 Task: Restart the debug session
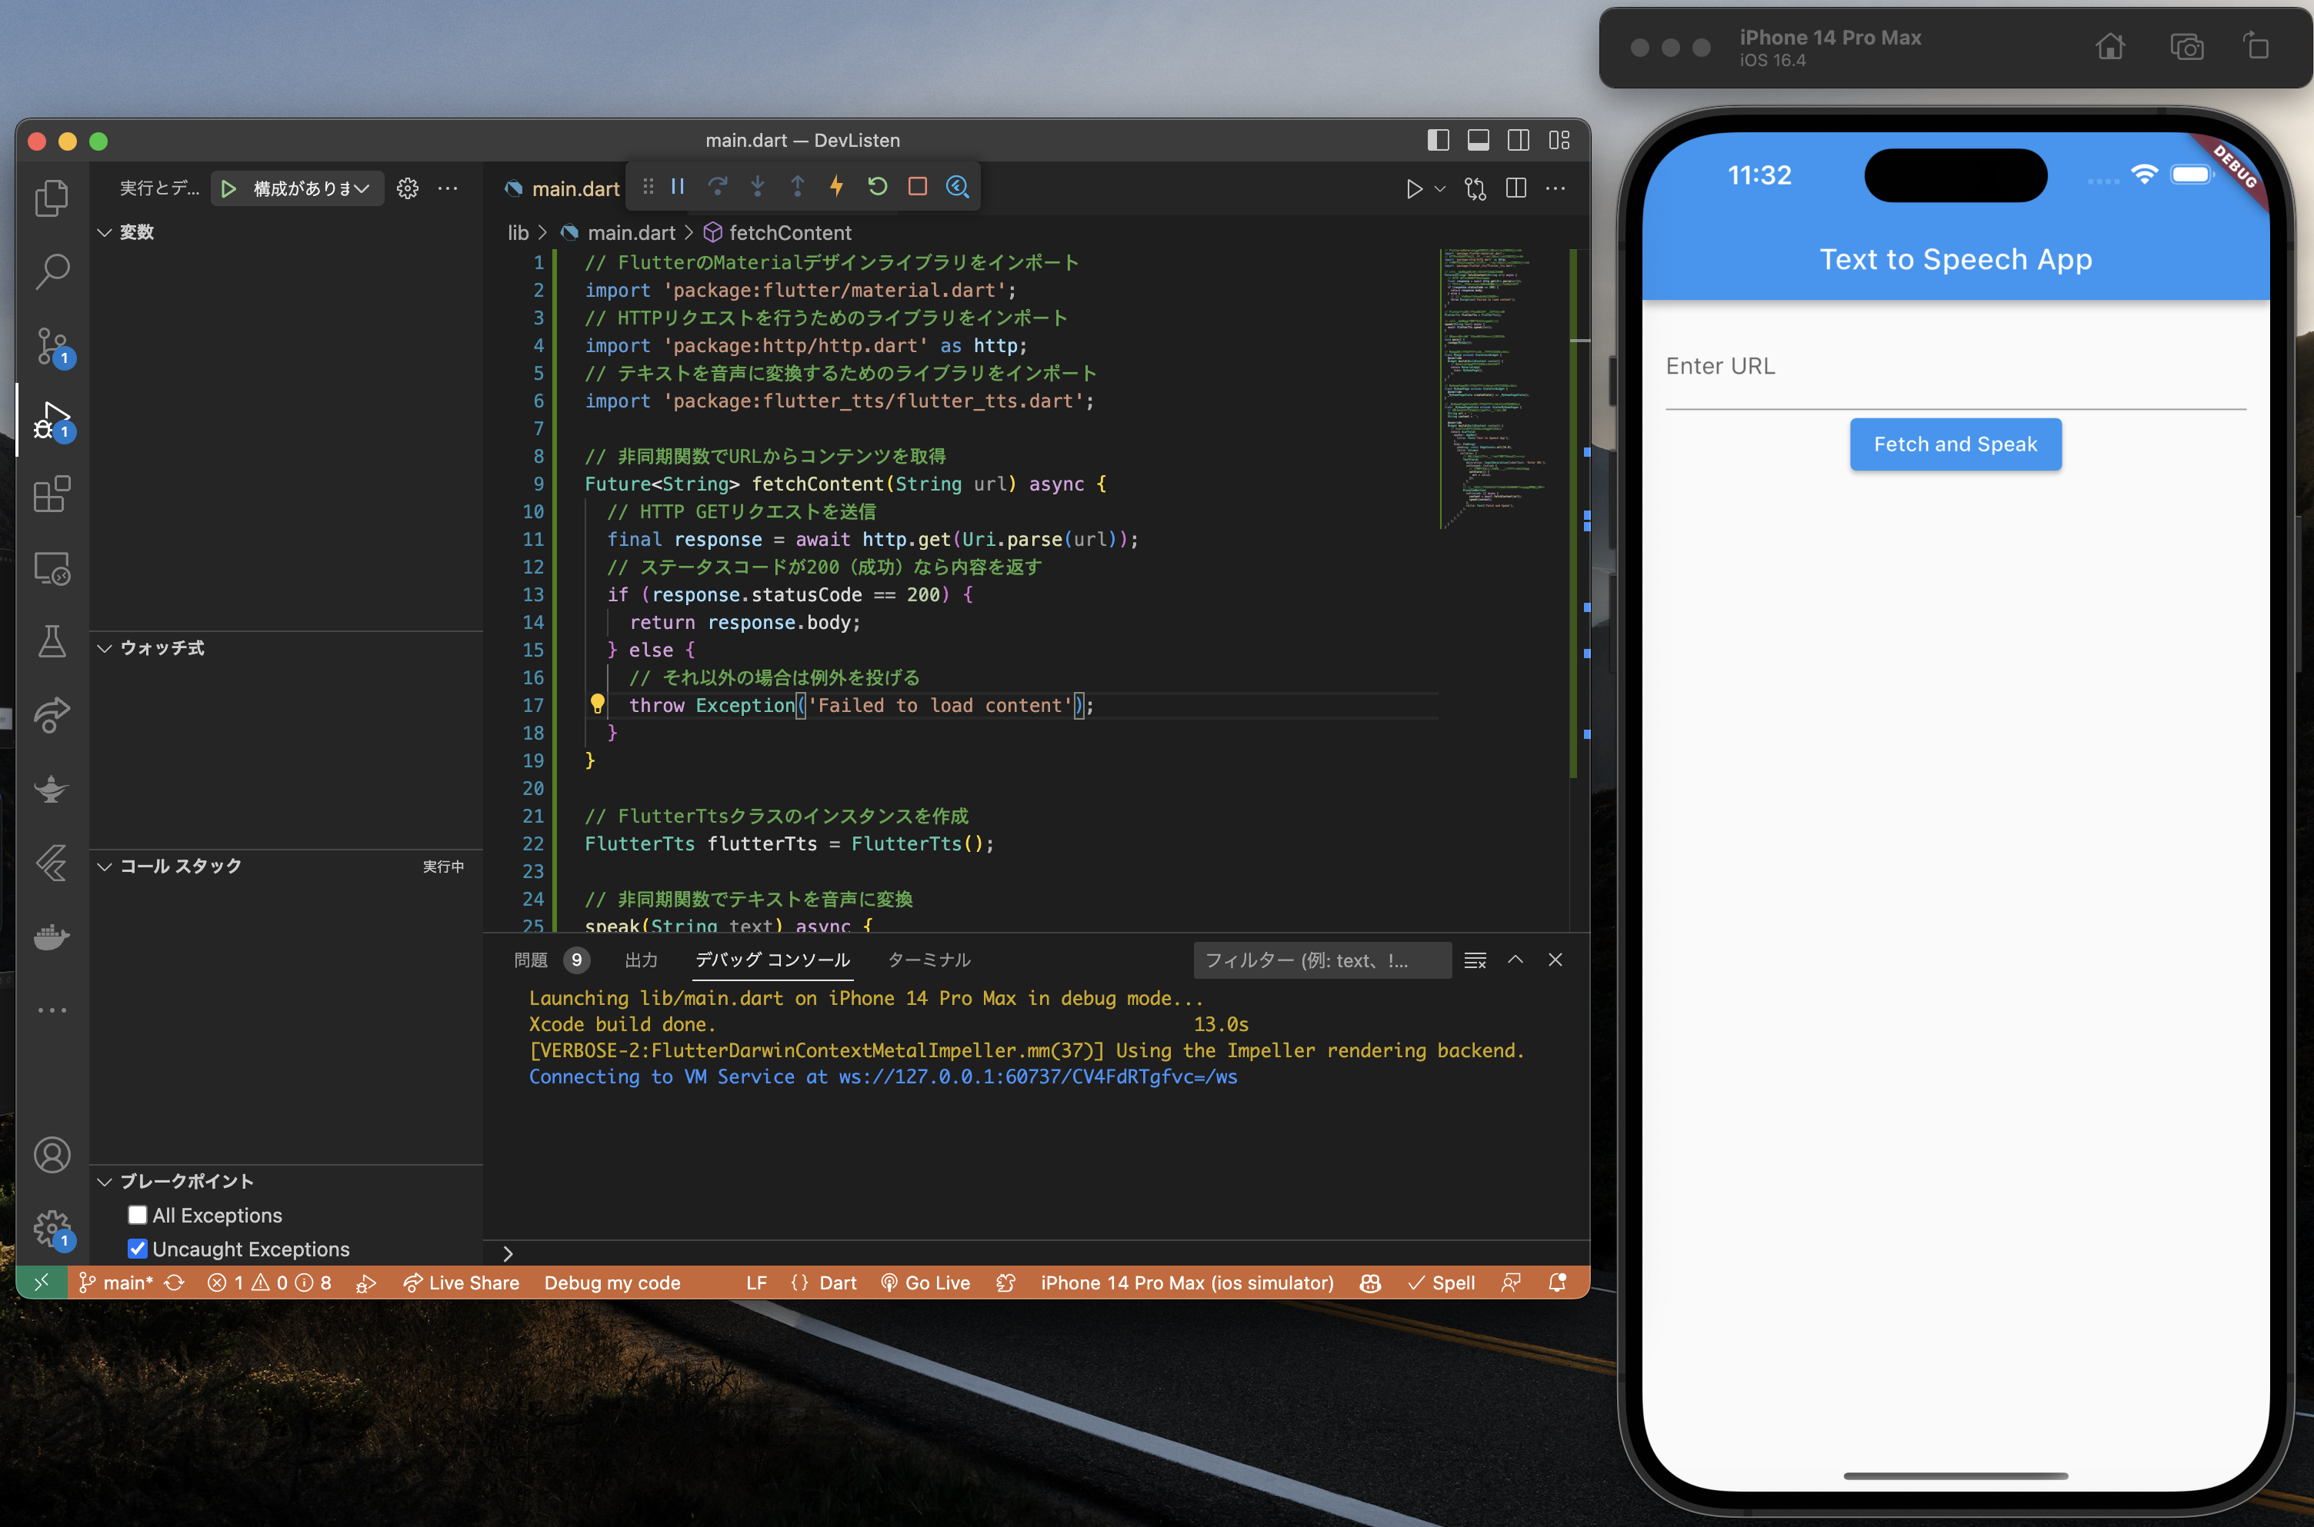pos(877,186)
